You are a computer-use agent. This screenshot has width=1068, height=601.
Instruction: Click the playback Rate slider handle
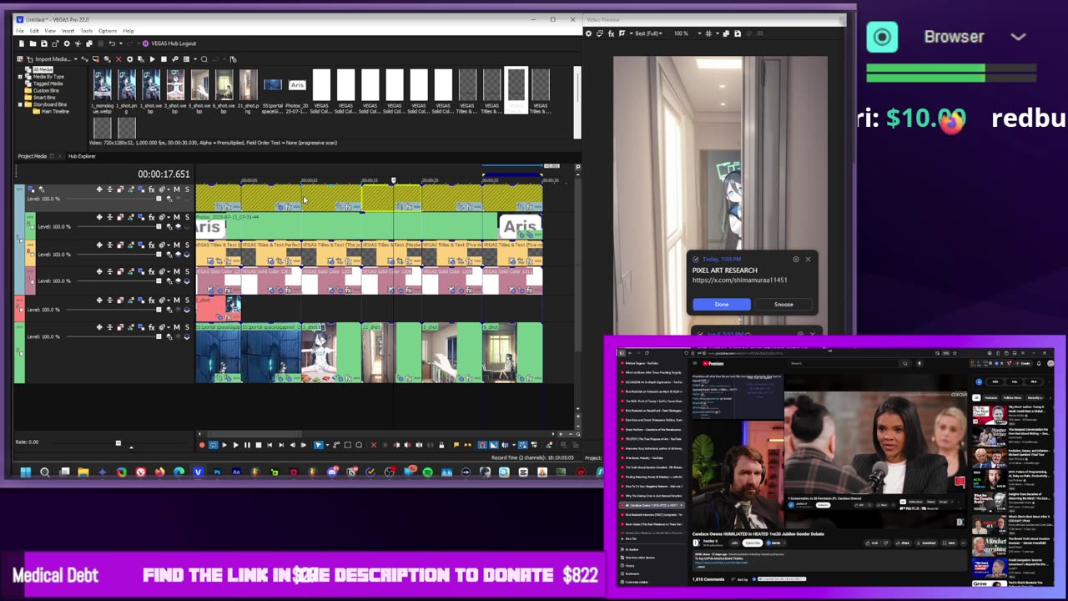tap(118, 443)
